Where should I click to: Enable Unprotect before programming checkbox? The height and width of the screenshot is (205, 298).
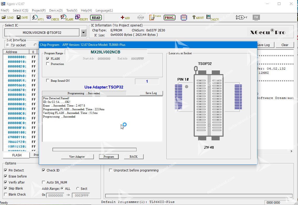[x=110, y=170]
